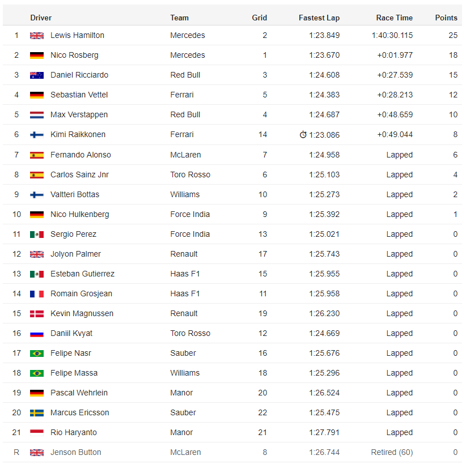This screenshot has width=466, height=464.
Task: Sort by the Fastest Lap column header
Action: [x=319, y=18]
